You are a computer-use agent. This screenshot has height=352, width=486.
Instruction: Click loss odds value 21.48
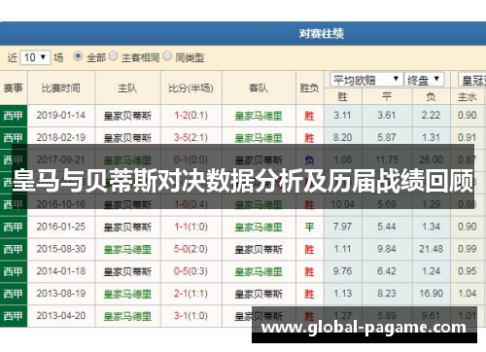click(x=431, y=249)
